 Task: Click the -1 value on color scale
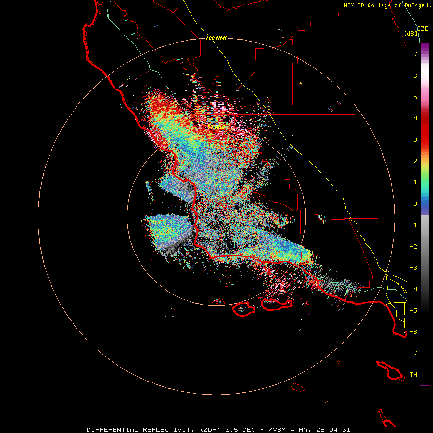[x=413, y=225]
